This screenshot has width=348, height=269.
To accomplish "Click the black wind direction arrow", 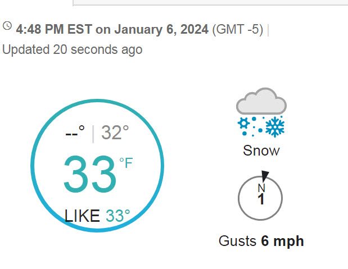I will [265, 176].
